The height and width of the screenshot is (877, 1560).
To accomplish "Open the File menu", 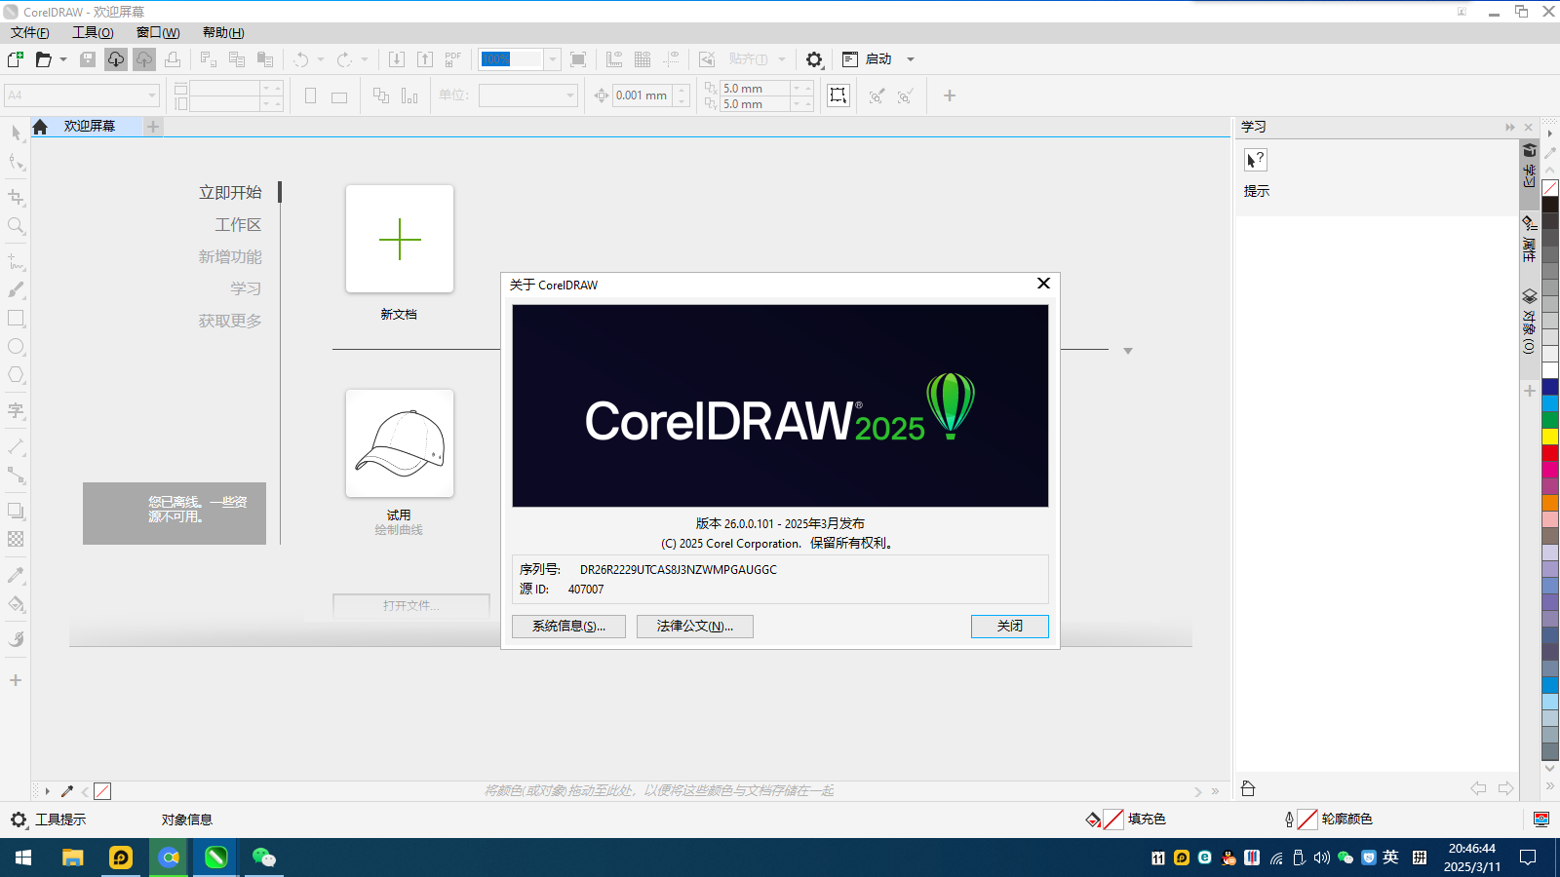I will pyautogui.click(x=30, y=32).
